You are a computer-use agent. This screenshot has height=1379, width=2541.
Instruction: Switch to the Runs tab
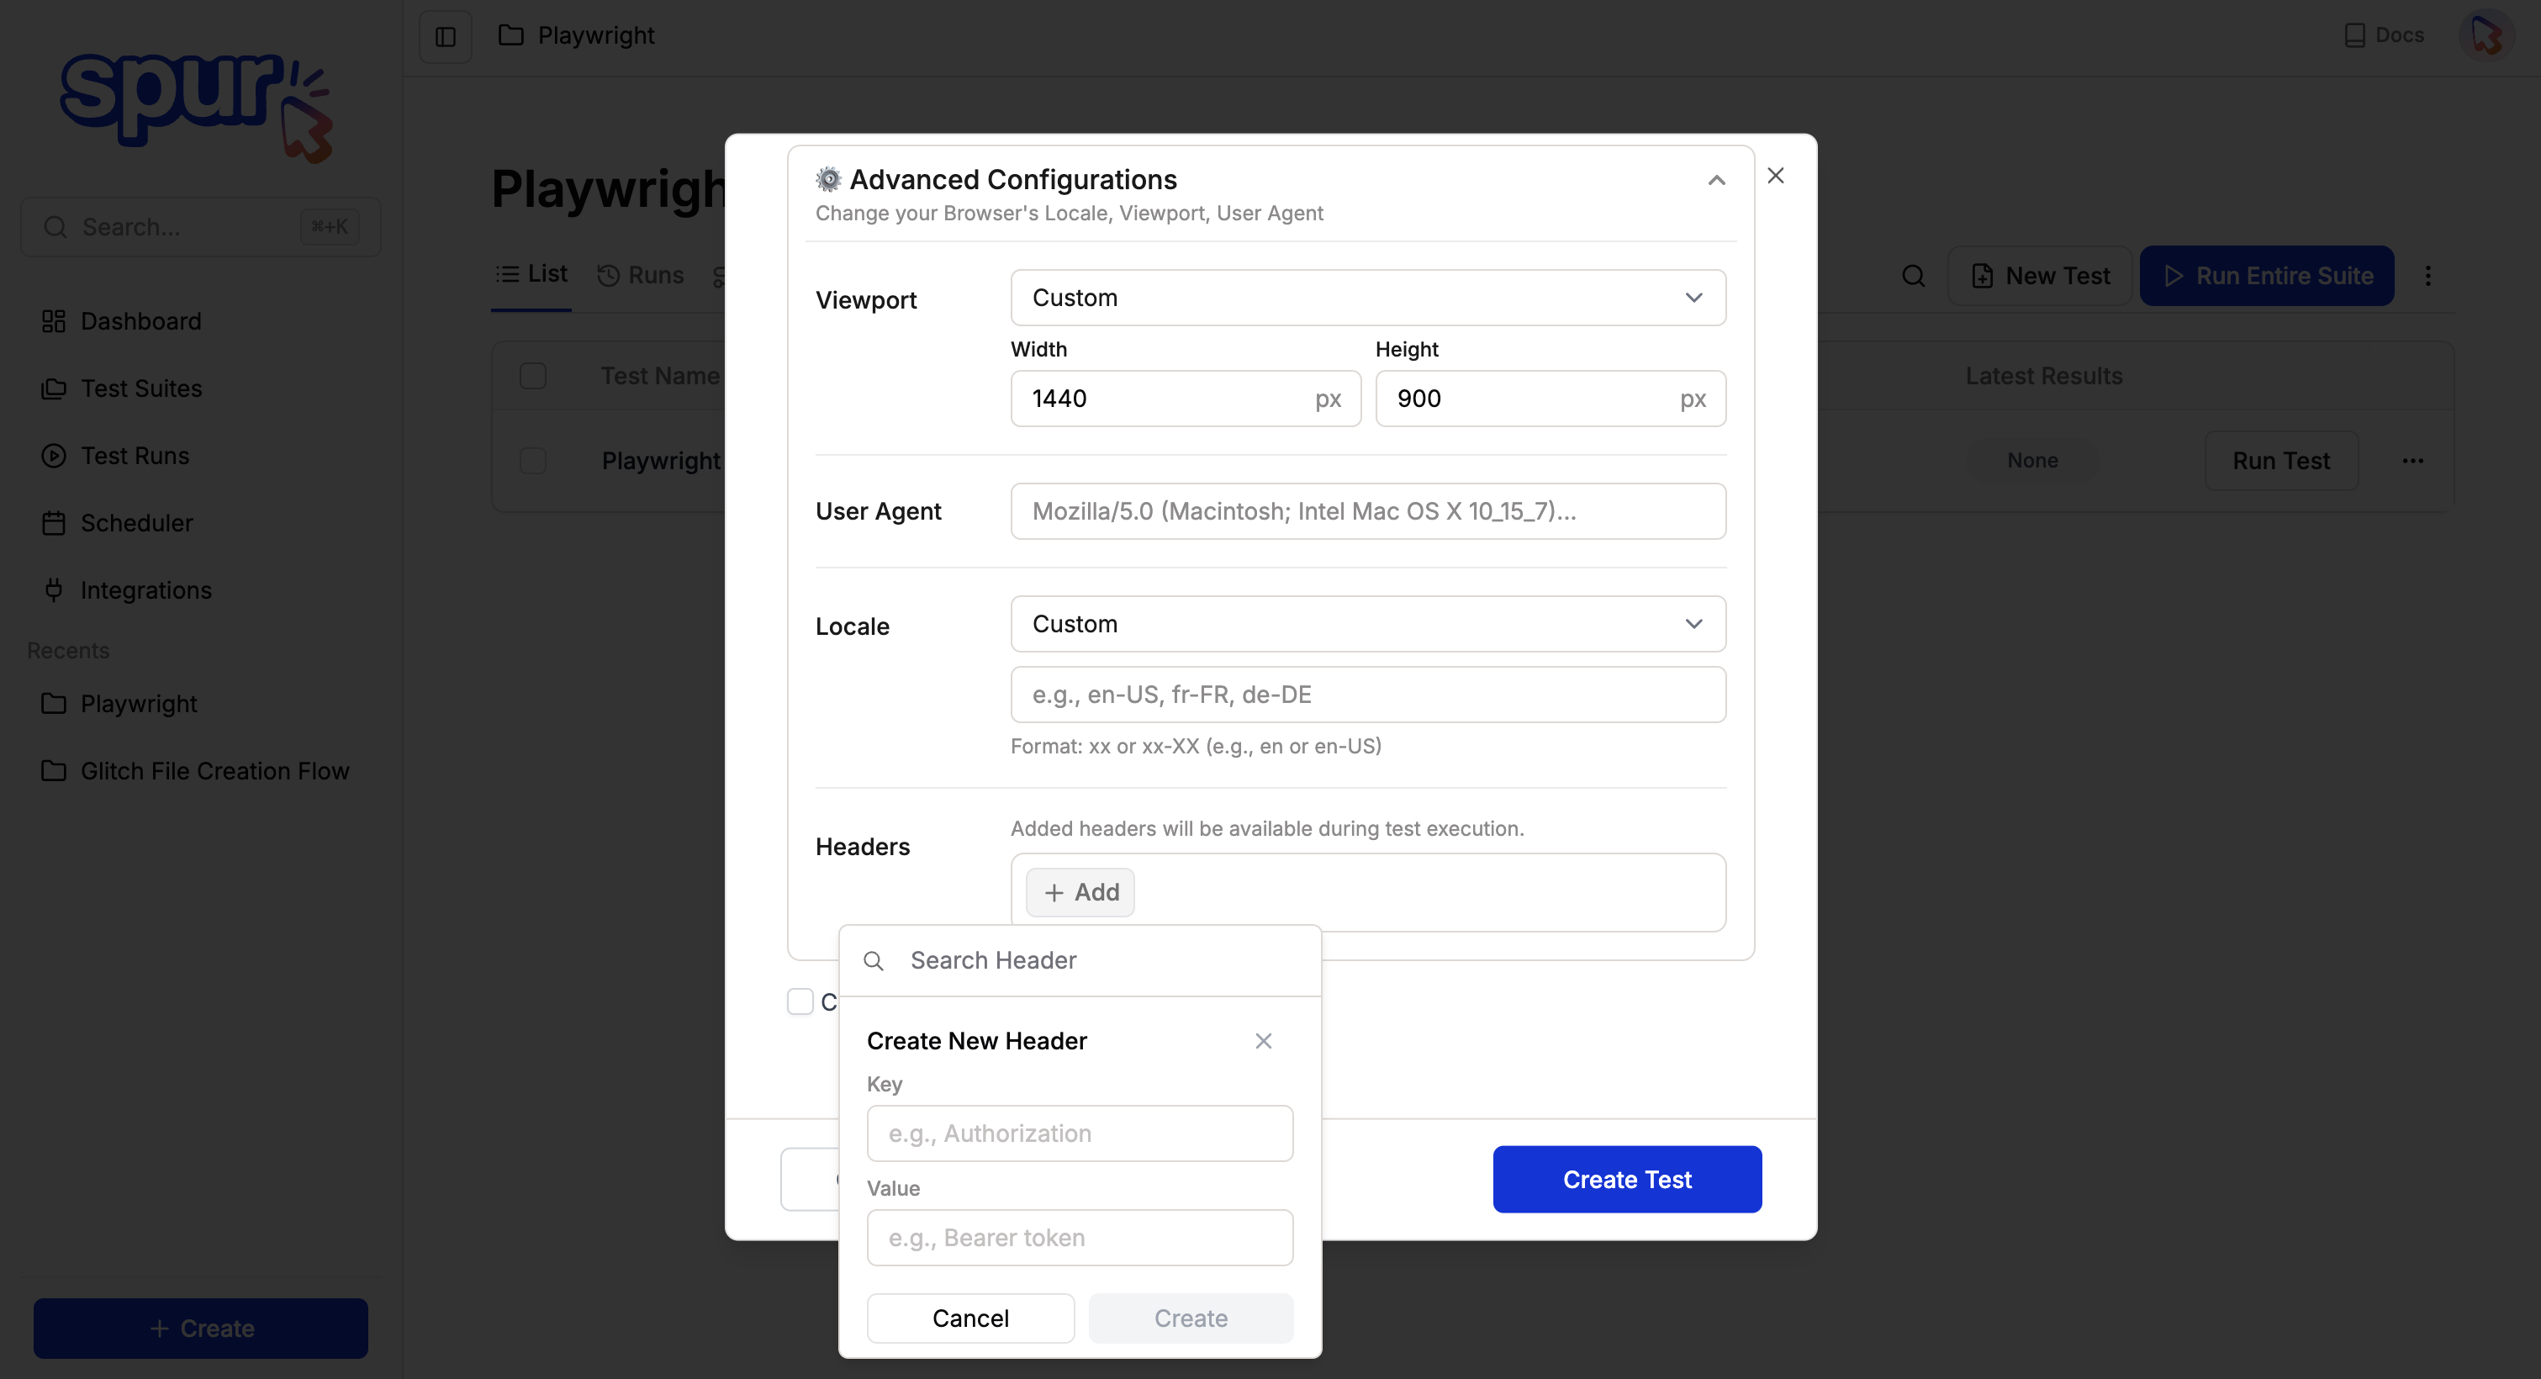coord(642,275)
